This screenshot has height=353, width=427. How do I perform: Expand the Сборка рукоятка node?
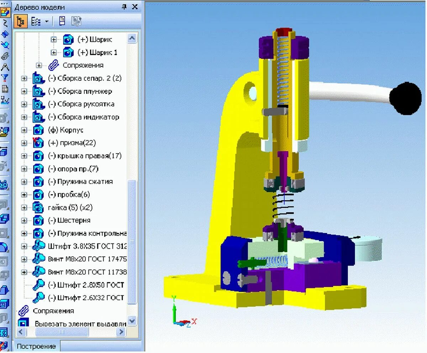click(x=24, y=104)
